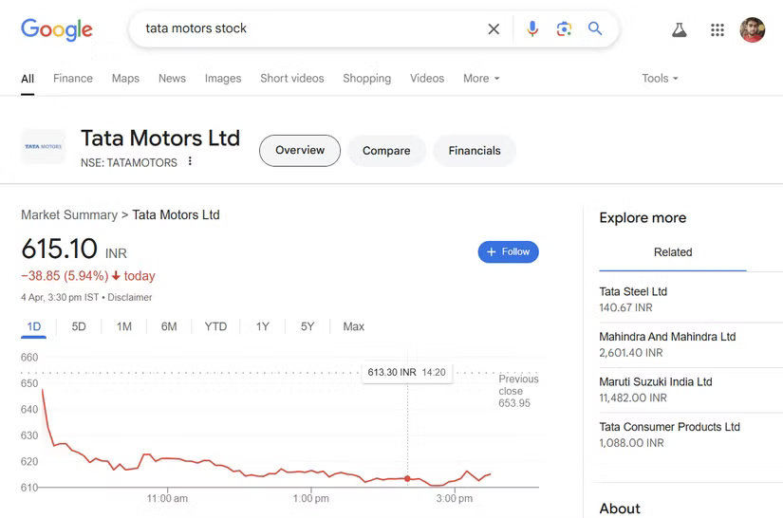
Task: Click inside the search input field
Action: [304, 29]
